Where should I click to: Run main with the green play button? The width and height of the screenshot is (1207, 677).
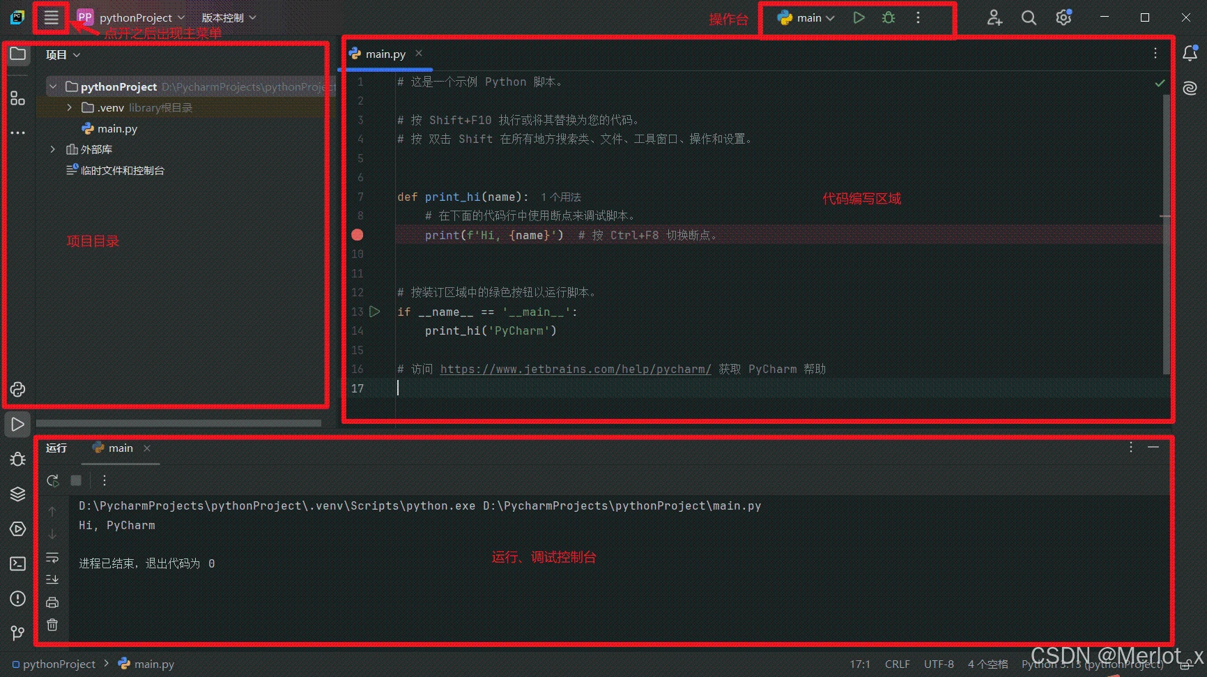(x=859, y=18)
